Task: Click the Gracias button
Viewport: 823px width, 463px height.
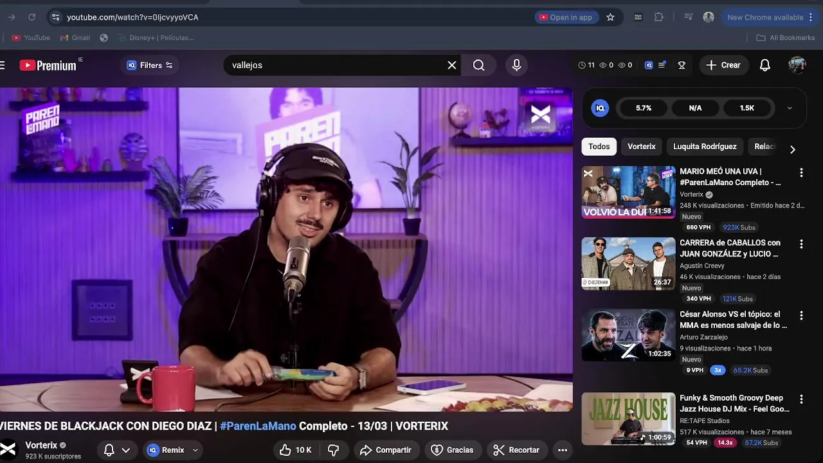Action: click(452, 450)
